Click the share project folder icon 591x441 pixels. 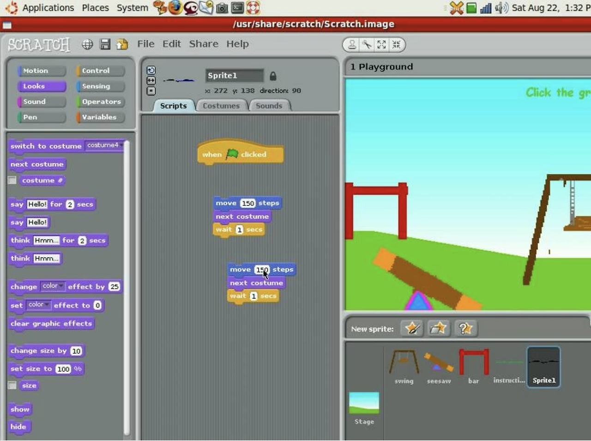(122, 44)
